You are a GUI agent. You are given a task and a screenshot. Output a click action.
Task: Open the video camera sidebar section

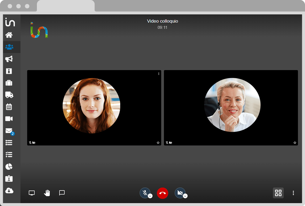pos(9,119)
